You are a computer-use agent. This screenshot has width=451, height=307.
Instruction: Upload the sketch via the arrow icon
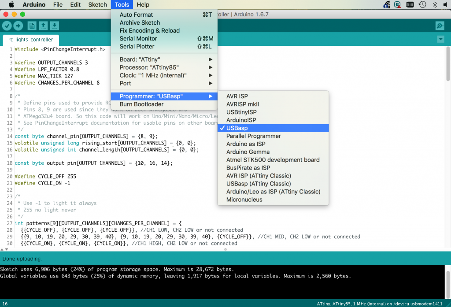click(18, 26)
